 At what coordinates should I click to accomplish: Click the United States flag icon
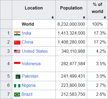pos(17,51)
